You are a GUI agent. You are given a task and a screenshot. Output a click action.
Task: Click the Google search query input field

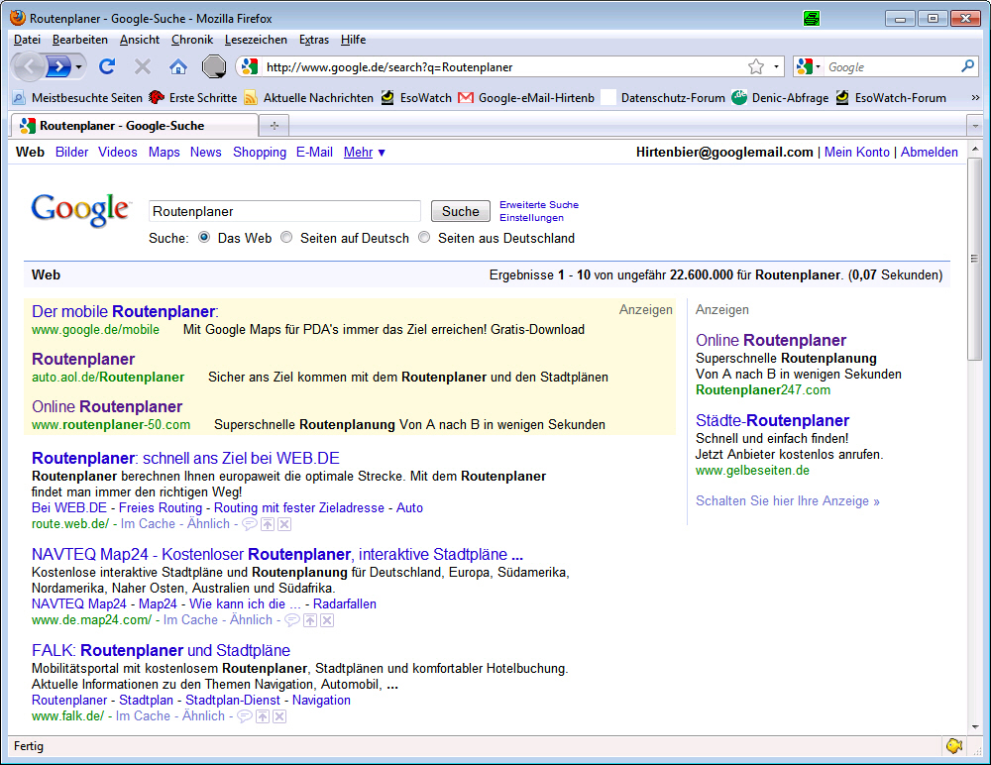(284, 211)
